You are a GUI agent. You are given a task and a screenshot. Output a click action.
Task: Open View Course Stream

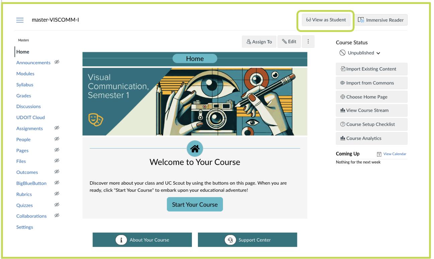(x=372, y=110)
